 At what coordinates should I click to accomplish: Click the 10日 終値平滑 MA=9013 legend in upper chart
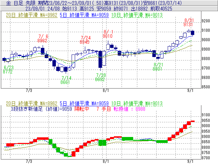(137, 15)
